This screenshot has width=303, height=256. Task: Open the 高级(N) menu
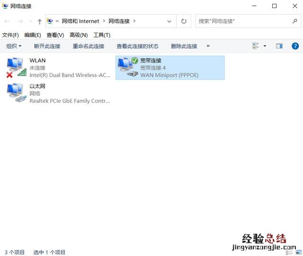[79, 35]
